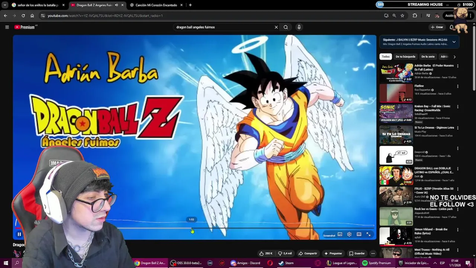The width and height of the screenshot is (476, 268).
Task: Open options for El Poder Nuestro Es video
Action: pyautogui.click(x=458, y=66)
